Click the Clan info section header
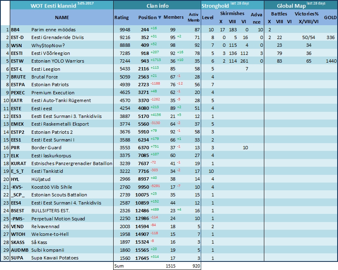Screen dimensions: 338x270 (157, 6)
